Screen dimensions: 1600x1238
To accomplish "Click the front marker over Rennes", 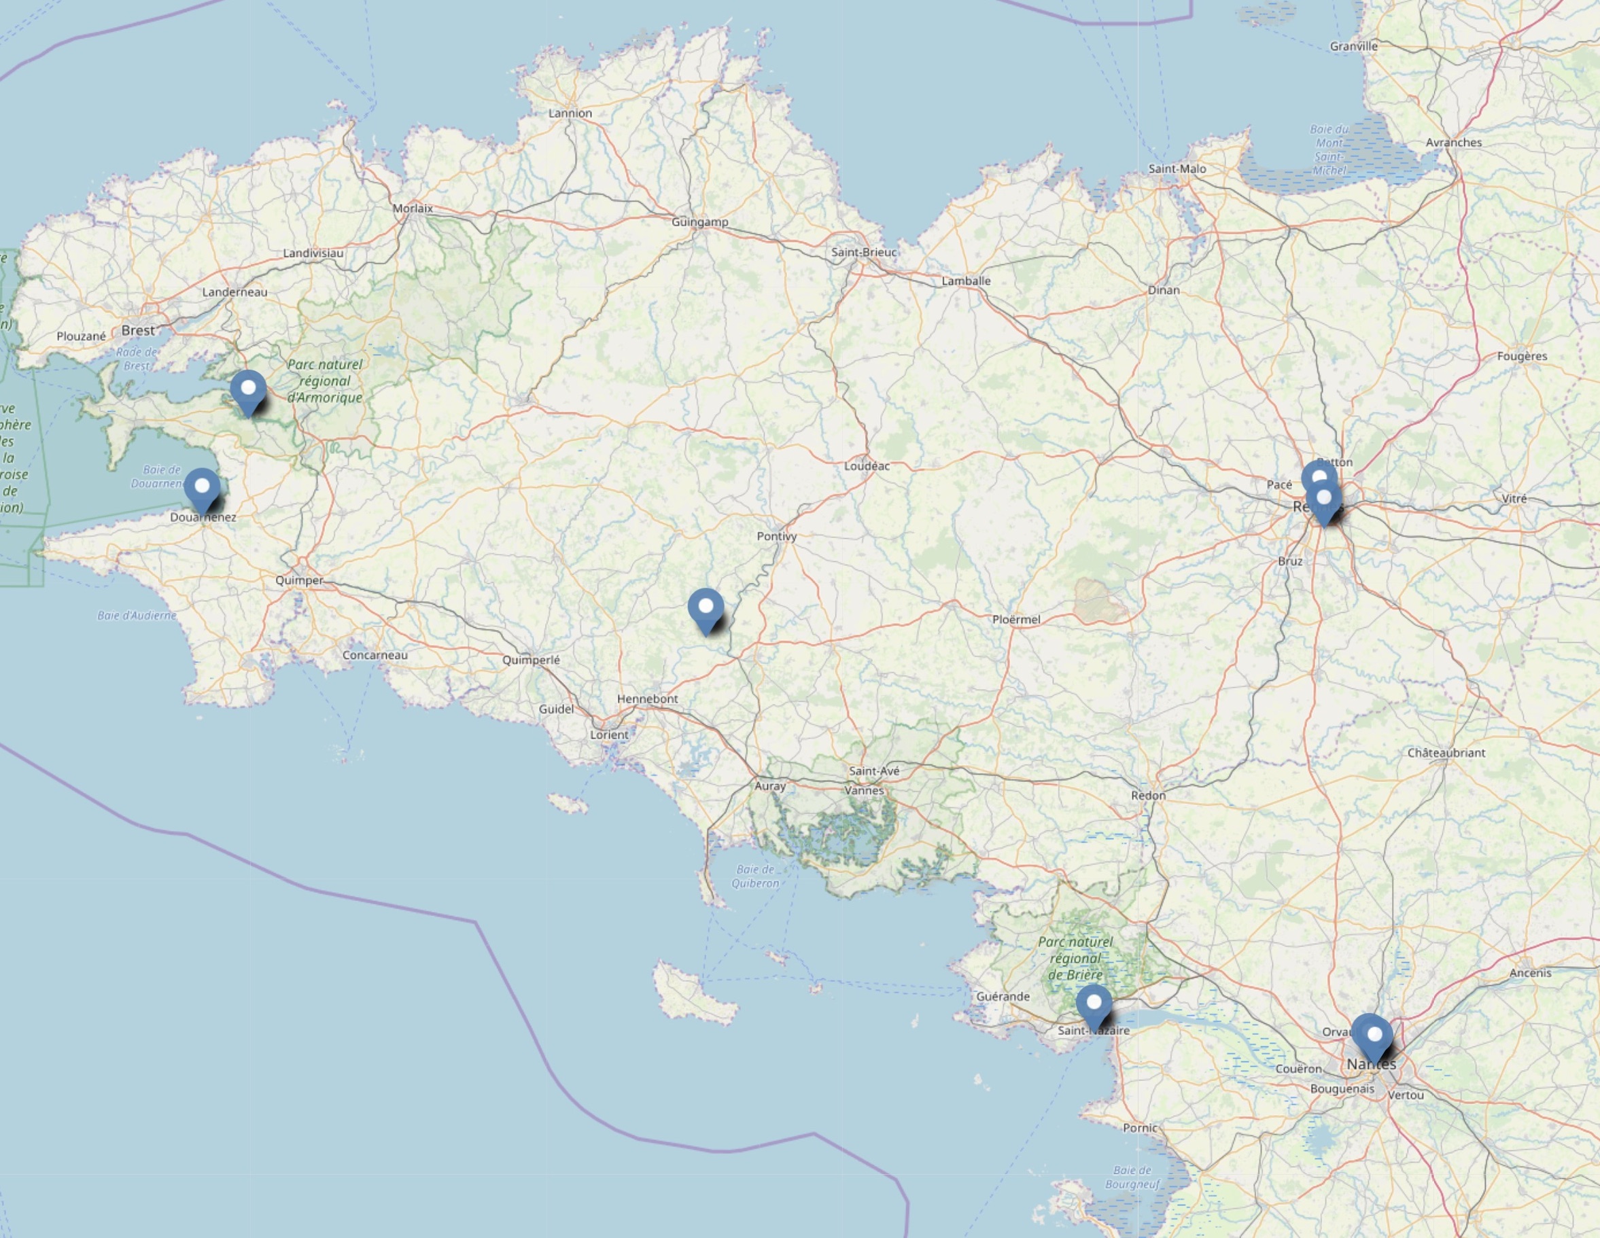I will (x=1324, y=501).
